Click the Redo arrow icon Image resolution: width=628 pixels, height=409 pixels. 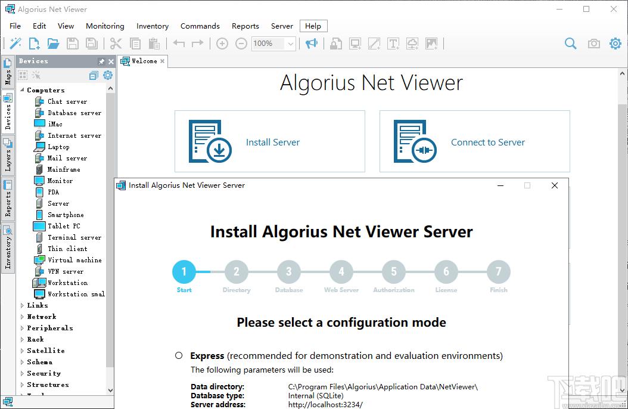pyautogui.click(x=198, y=44)
